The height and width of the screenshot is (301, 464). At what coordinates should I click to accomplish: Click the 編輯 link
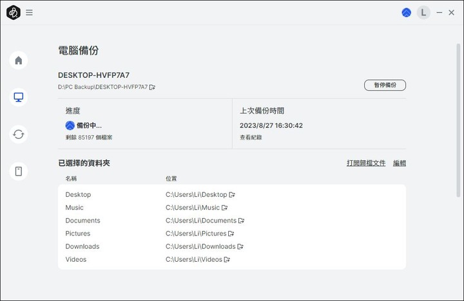point(399,163)
